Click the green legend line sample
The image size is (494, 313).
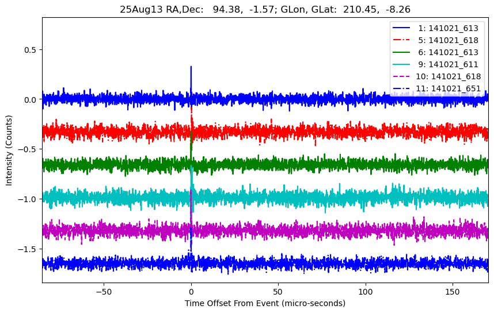tap(401, 52)
